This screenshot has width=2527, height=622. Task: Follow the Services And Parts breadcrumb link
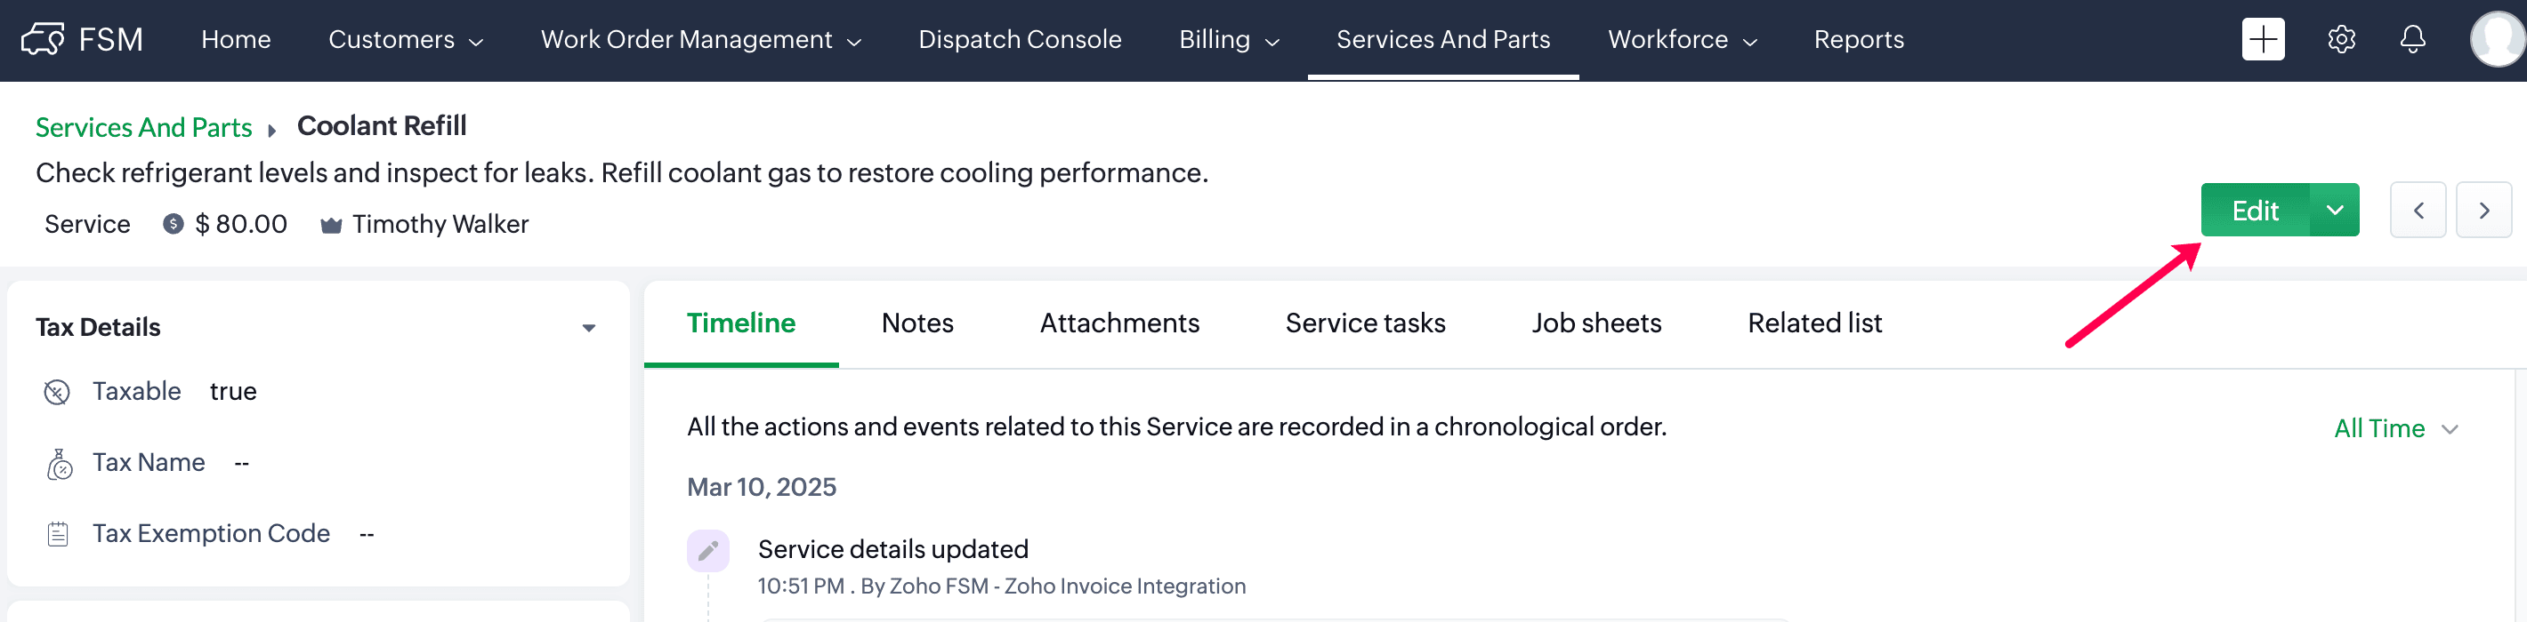pos(143,127)
